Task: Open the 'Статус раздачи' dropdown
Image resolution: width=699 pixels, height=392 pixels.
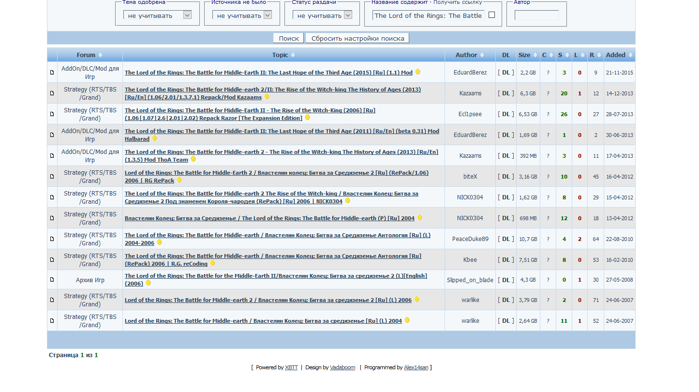Action: (322, 15)
